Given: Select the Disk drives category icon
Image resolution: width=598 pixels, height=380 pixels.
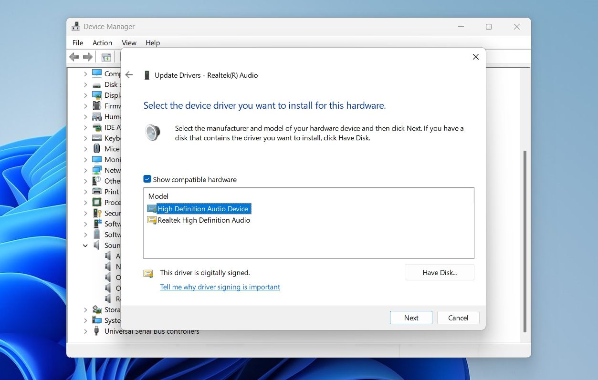Looking at the screenshot, I should point(97,84).
